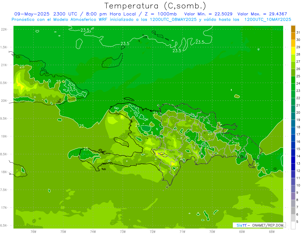Select the valid-until time "1200UTC_10MAY2025"
The image size is (305, 235).
[268, 20]
